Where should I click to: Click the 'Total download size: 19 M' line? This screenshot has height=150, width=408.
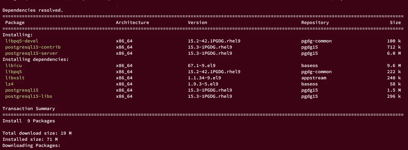(x=37, y=133)
